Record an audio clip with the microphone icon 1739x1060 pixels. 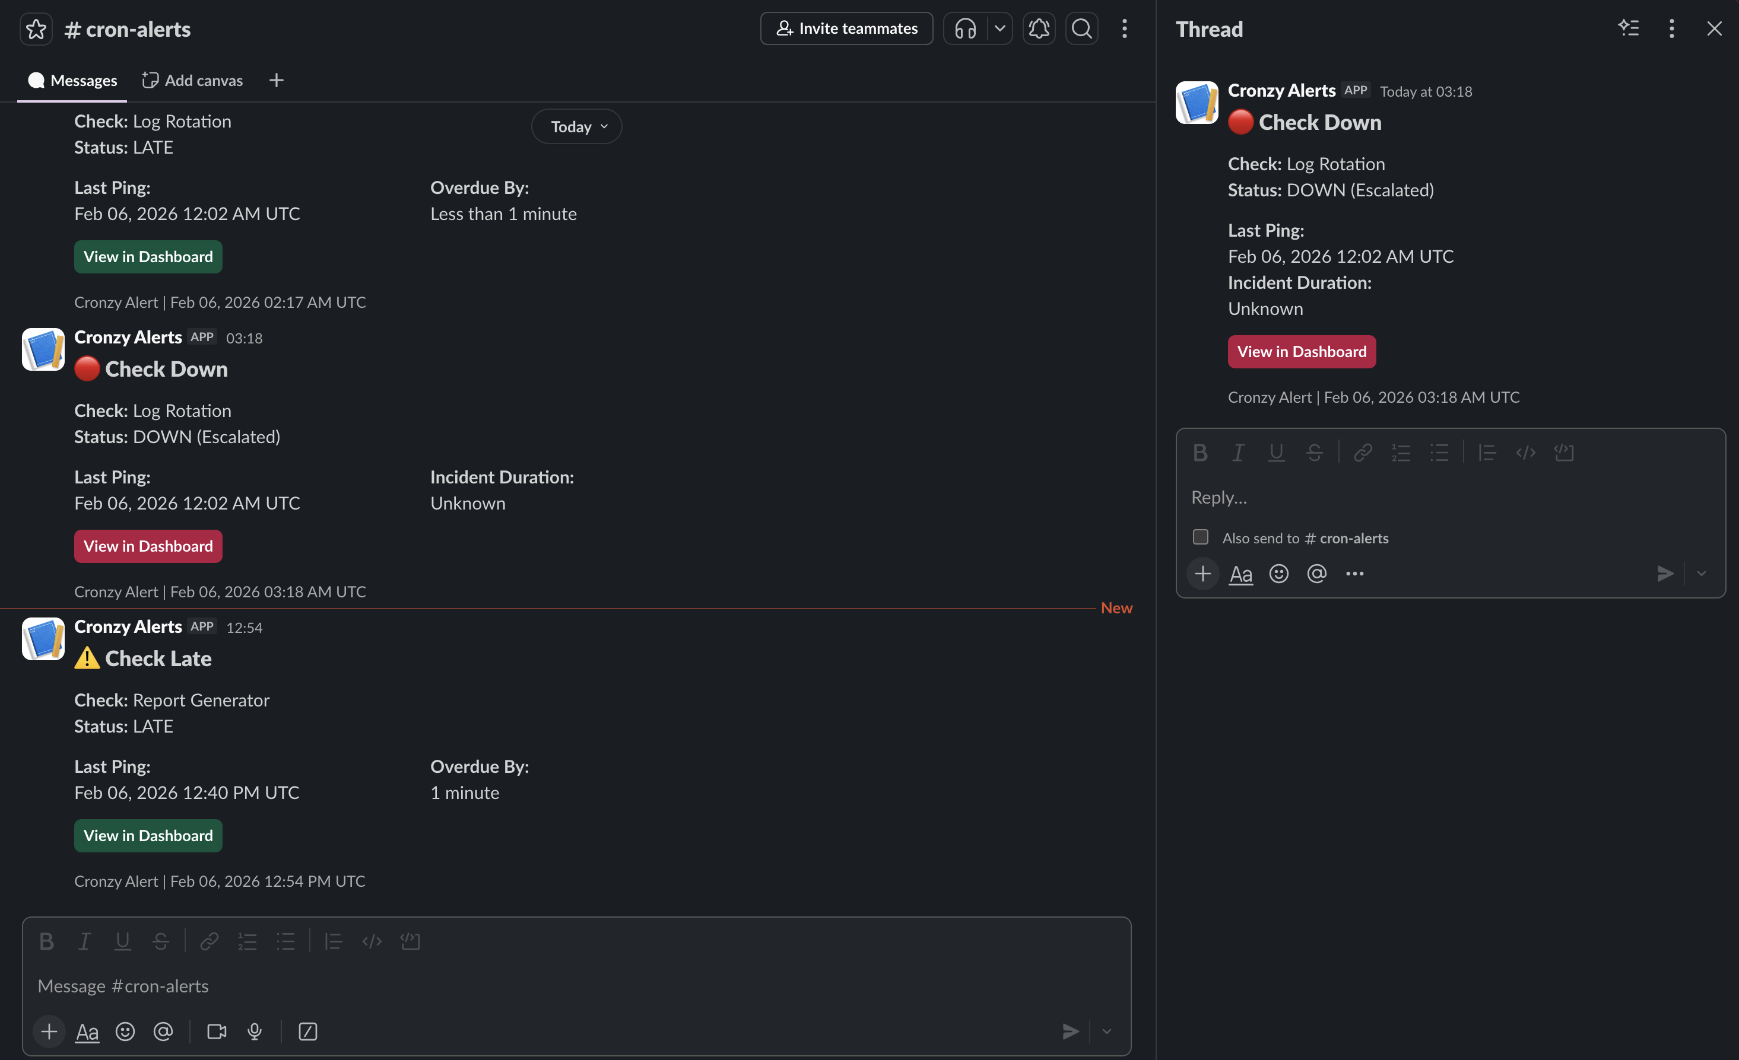(x=255, y=1031)
